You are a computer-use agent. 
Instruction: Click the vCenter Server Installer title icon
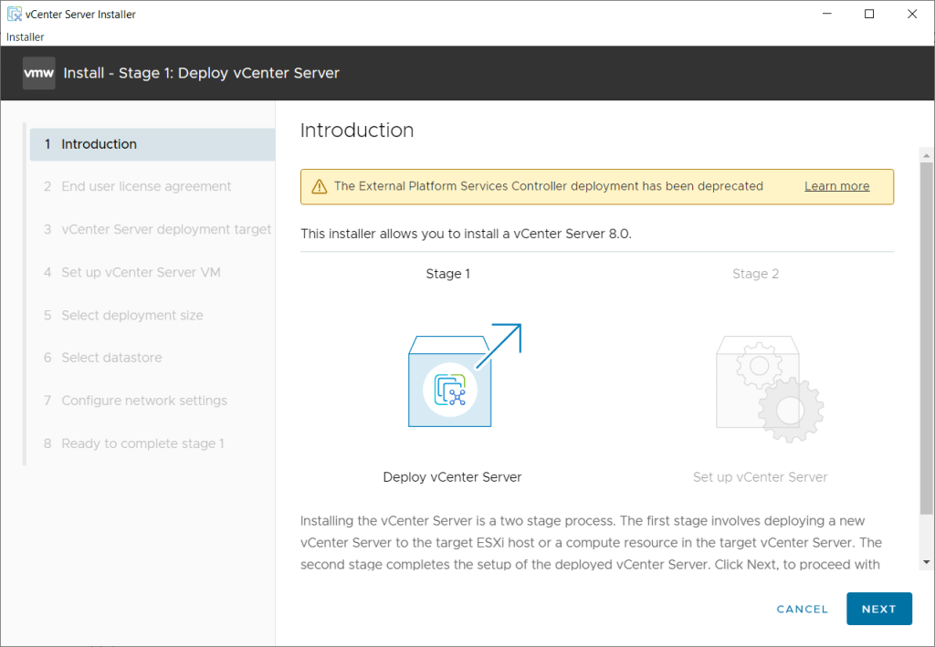(x=15, y=15)
